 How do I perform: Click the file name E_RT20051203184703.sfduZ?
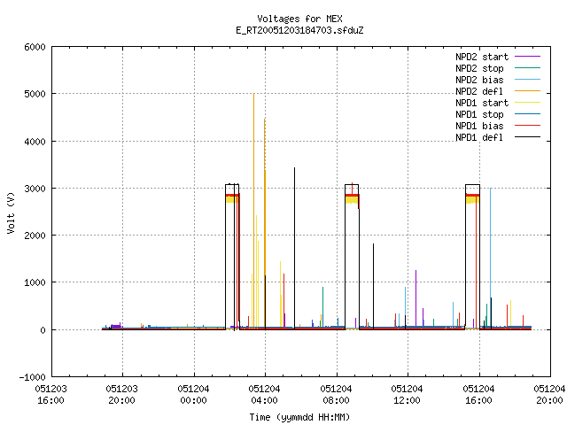pyautogui.click(x=299, y=30)
